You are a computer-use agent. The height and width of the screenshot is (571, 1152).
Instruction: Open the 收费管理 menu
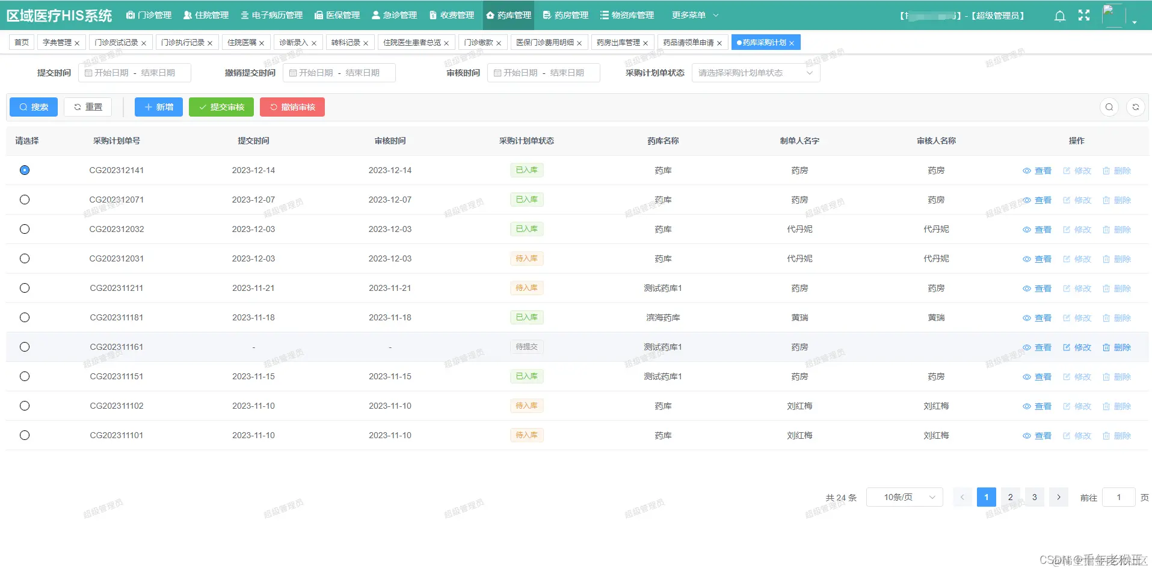pos(451,15)
